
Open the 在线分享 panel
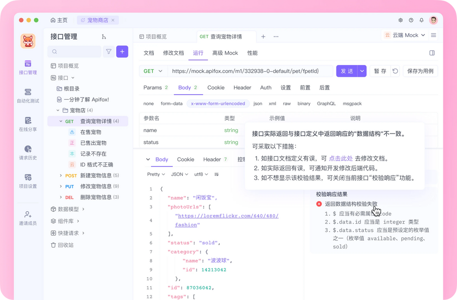(27, 124)
